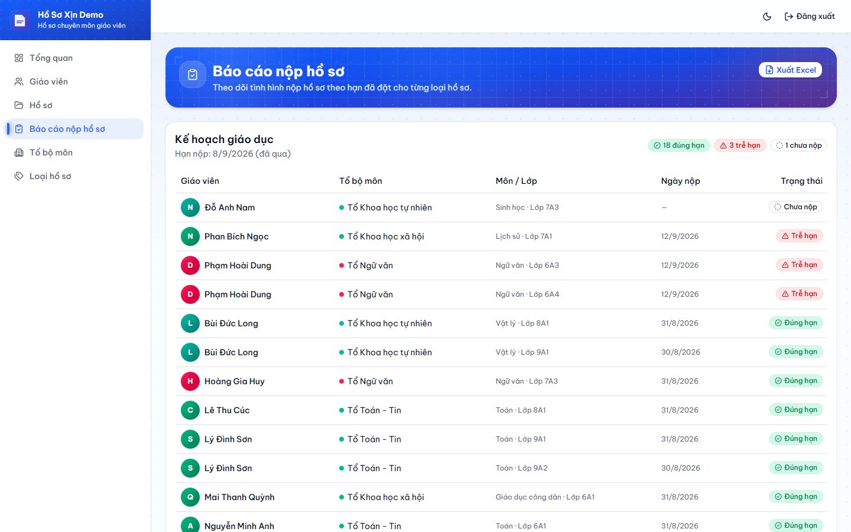This screenshot has width=851, height=532.
Task: Click avatar of Bùi Đức Long Lớp 9A1
Action: [190, 352]
